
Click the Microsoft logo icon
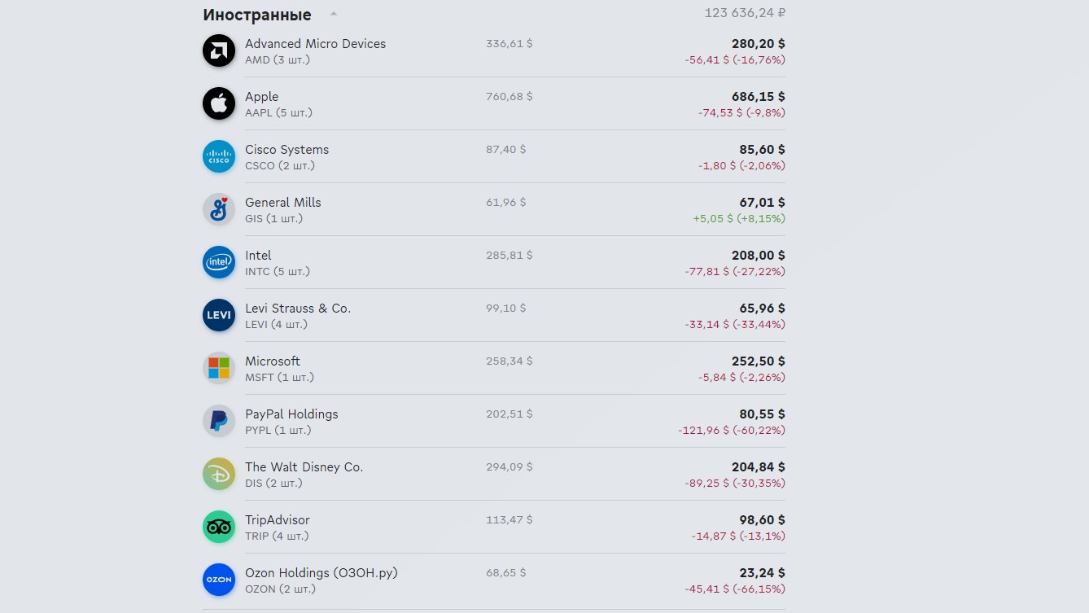[219, 368]
